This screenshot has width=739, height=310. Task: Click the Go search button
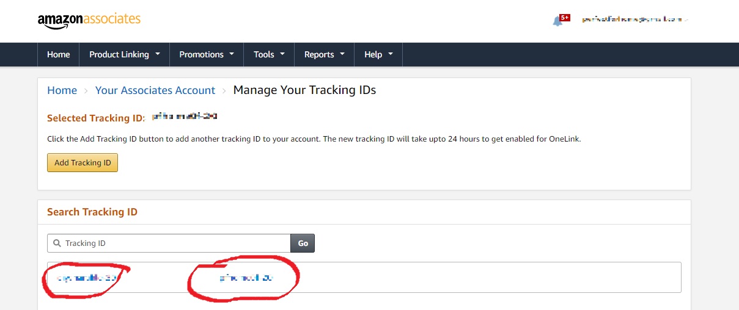pos(303,243)
